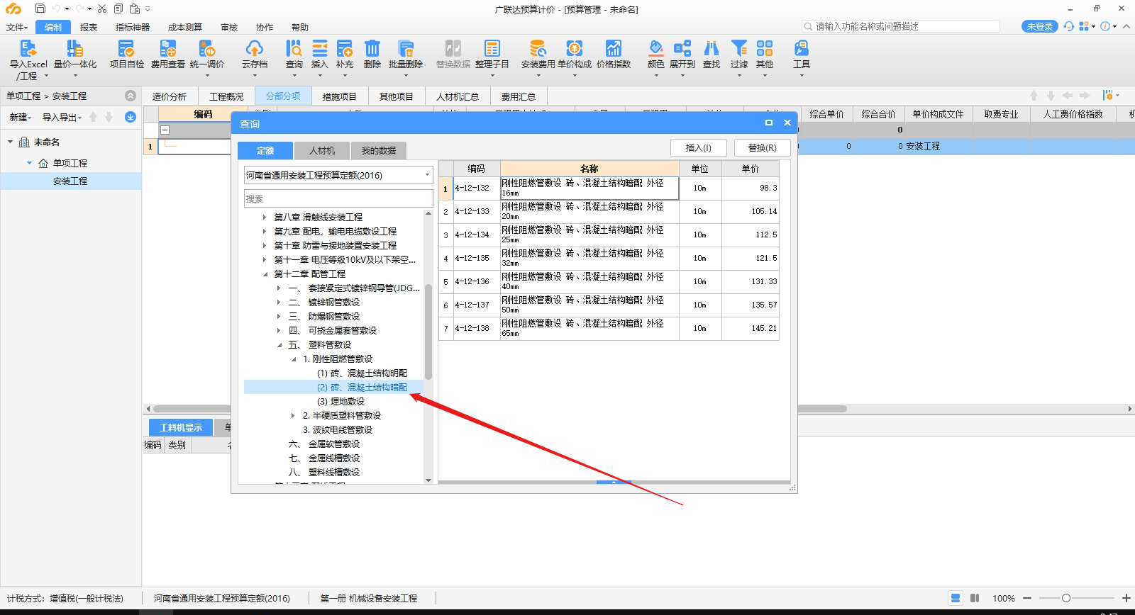Select the zoom-out minus button in the status bar
This screenshot has height=615, width=1135.
[x=1026, y=598]
